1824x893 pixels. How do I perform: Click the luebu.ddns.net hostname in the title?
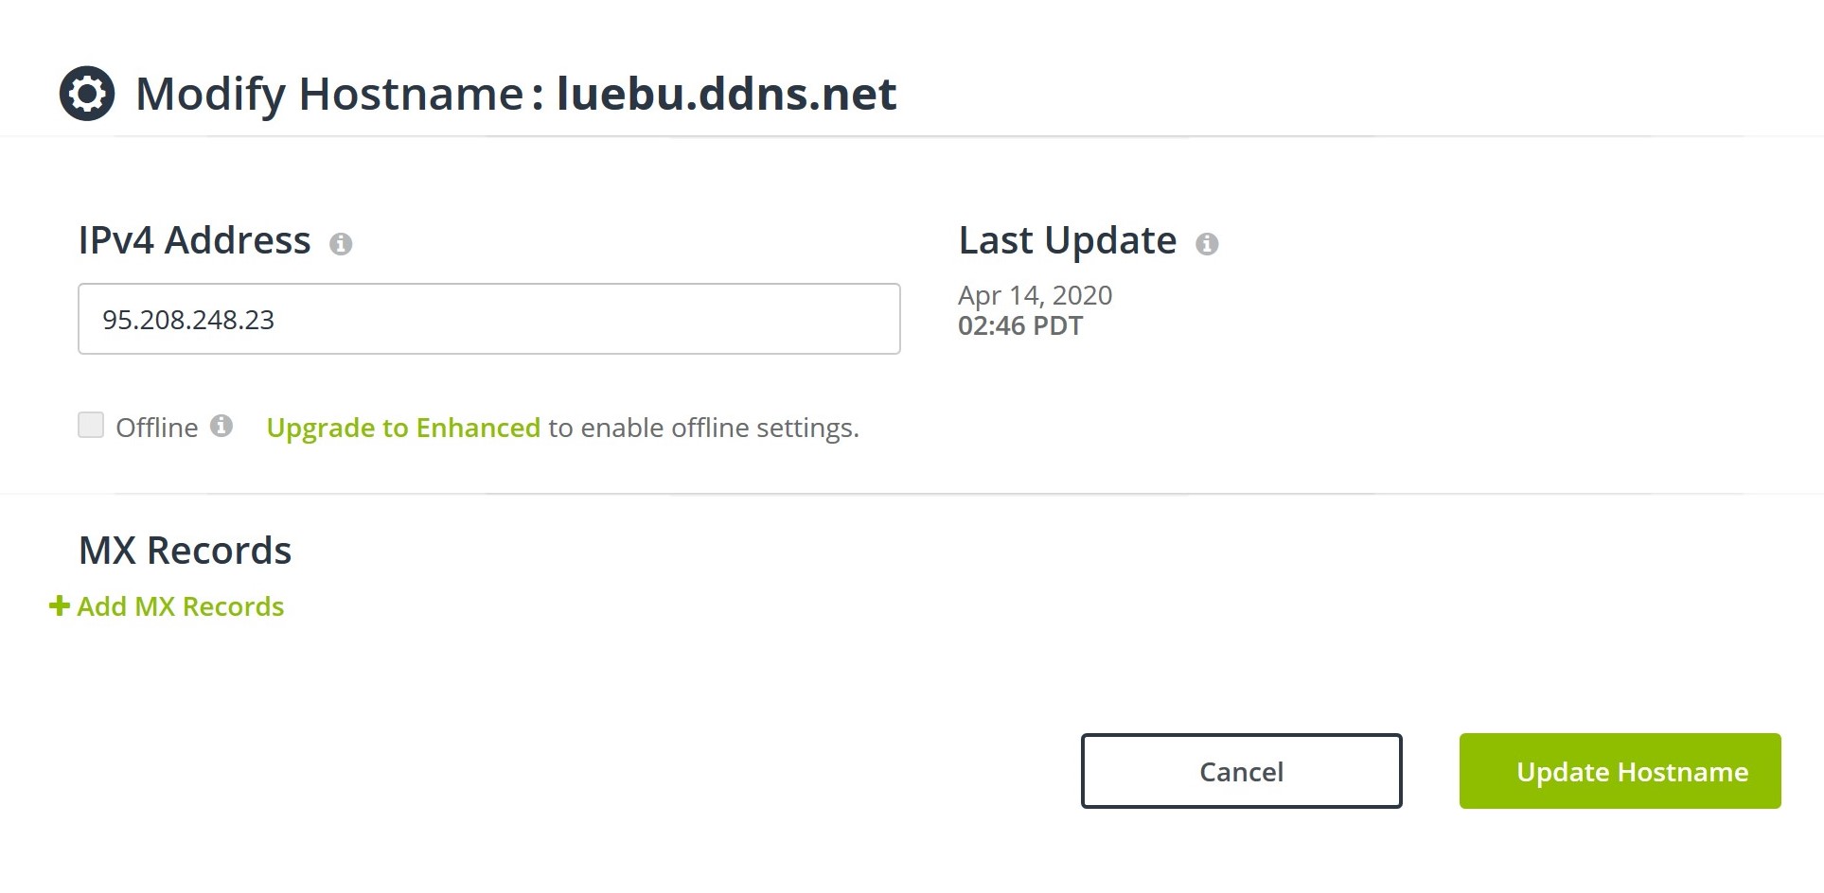(x=726, y=94)
